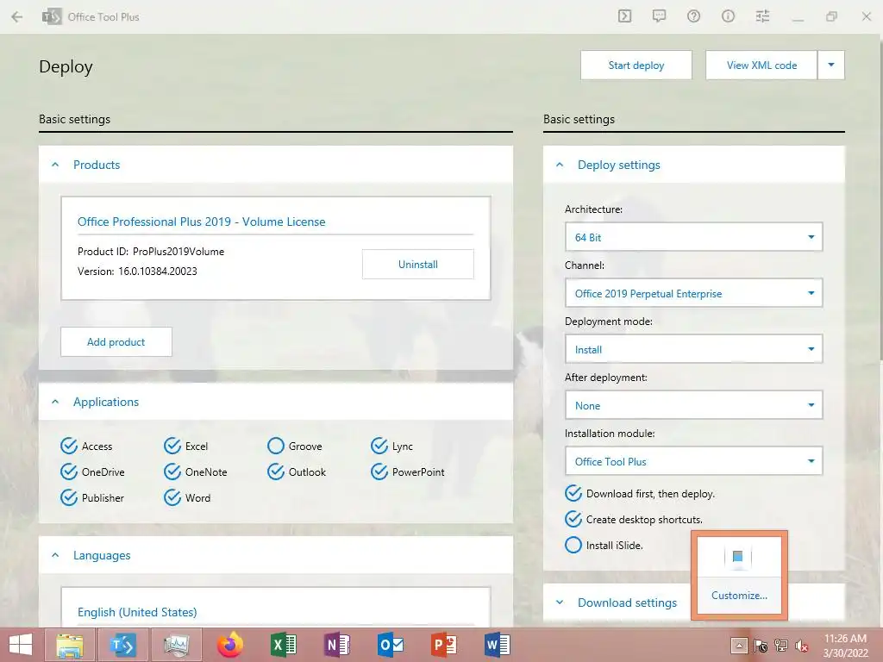This screenshot has height=662, width=883.
Task: Click the network tray icon
Action: 781,646
